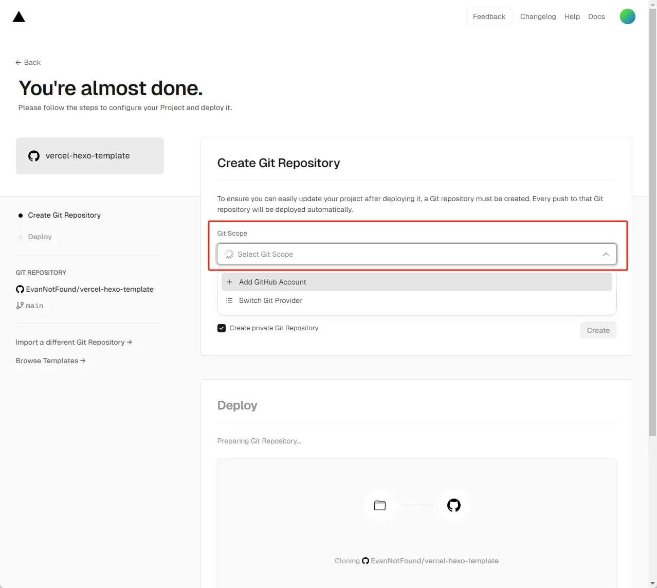Uncheck Create private Git Repository checkbox
Viewport: 657px width, 588px height.
click(x=222, y=328)
